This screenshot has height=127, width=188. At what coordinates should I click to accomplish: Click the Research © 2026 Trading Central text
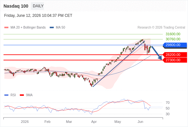tap(161, 28)
